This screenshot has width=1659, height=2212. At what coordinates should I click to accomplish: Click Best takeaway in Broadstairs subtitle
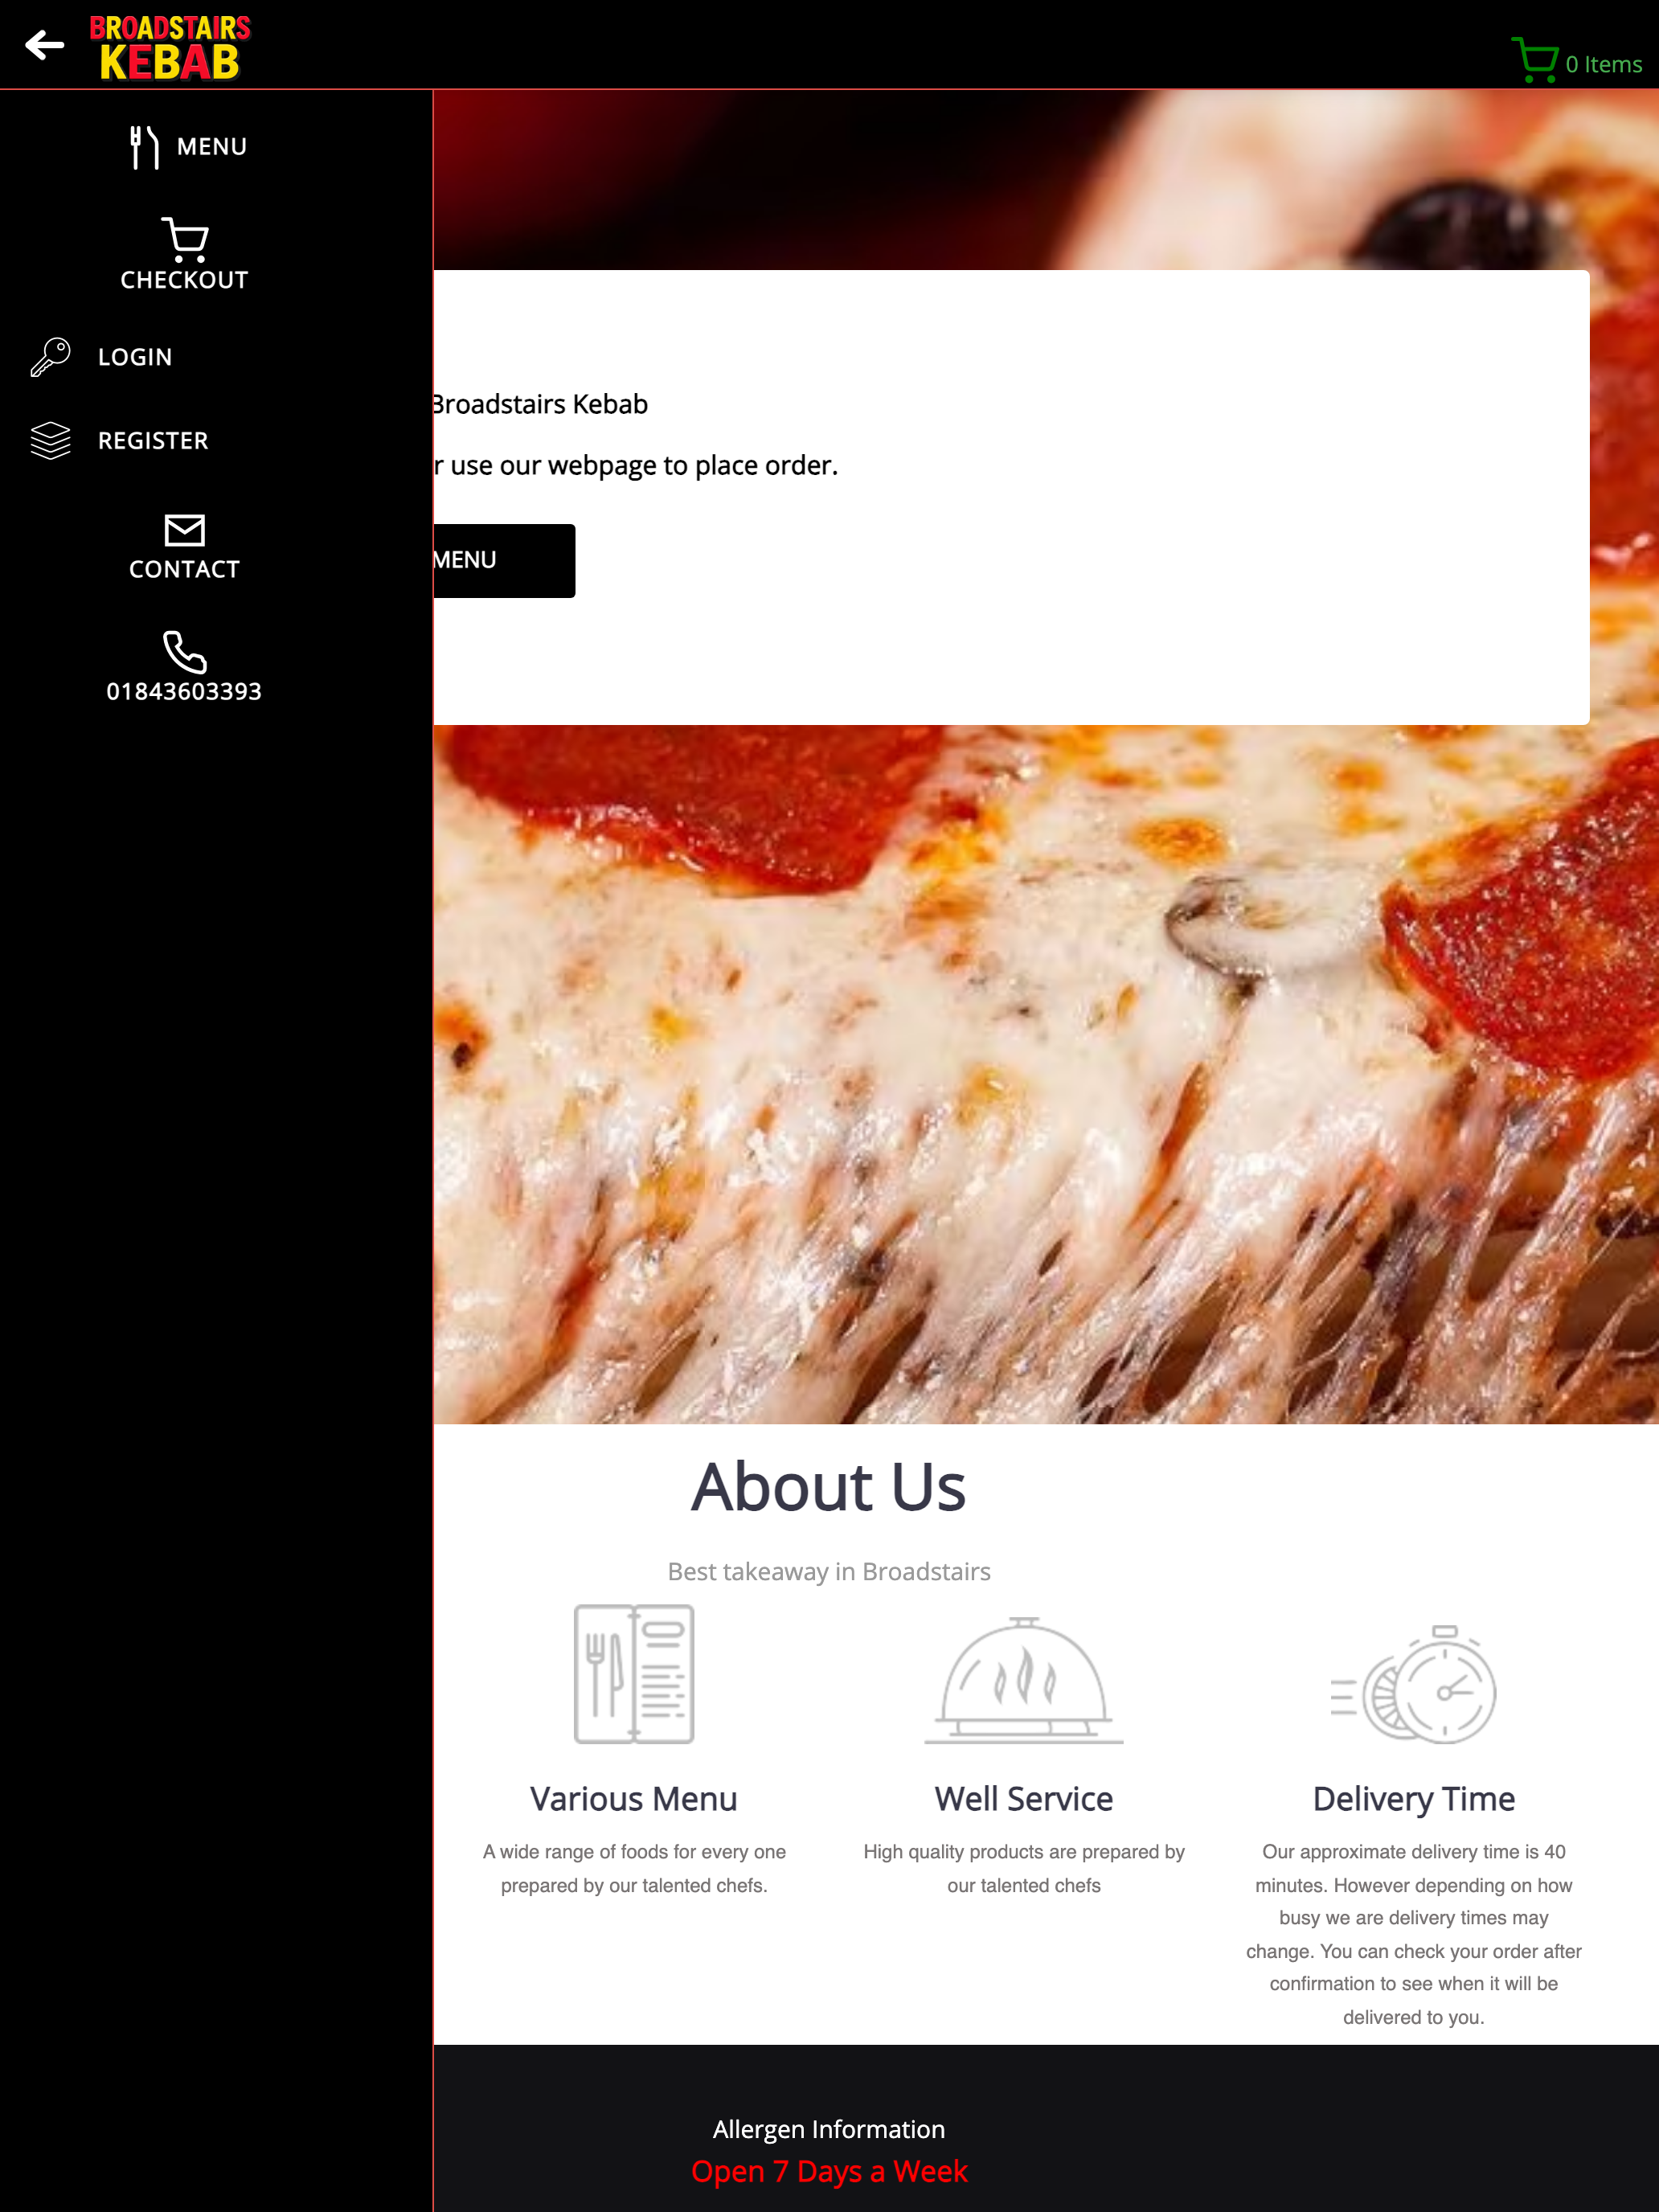tap(829, 1572)
